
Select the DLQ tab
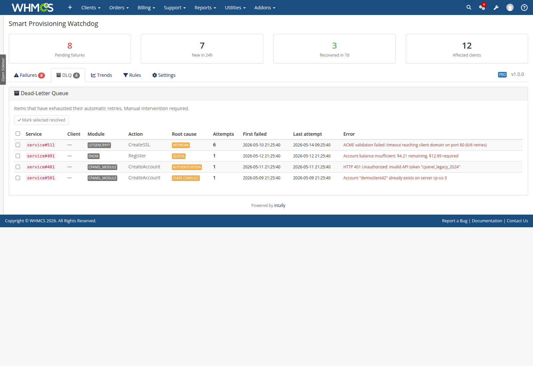coord(68,75)
